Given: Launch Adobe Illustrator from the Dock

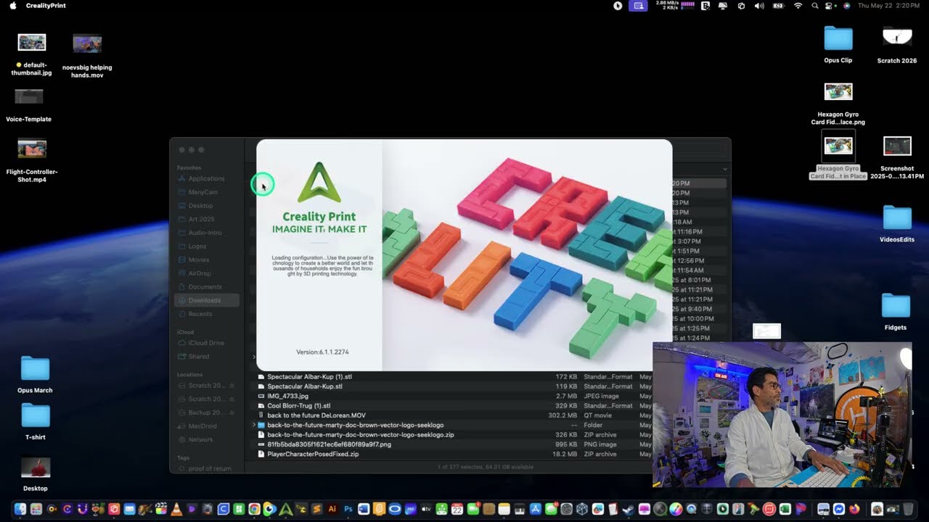Looking at the screenshot, I should click(x=332, y=509).
